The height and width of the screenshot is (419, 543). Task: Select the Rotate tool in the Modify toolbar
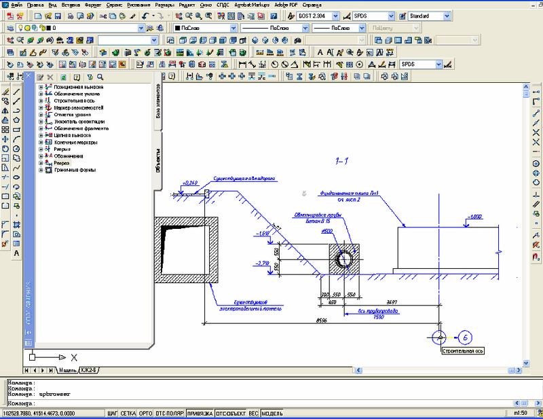pyautogui.click(x=5, y=149)
